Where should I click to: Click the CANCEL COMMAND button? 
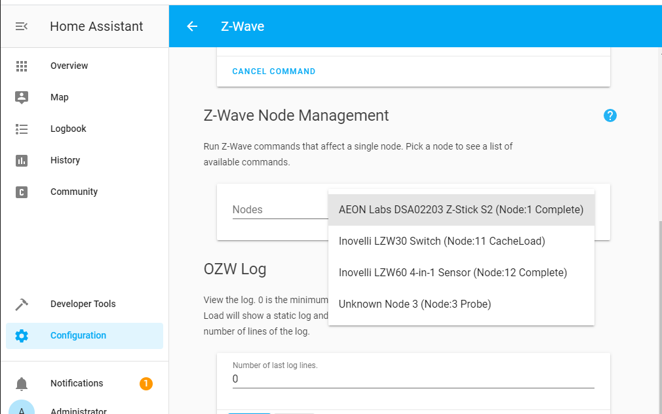(x=274, y=72)
